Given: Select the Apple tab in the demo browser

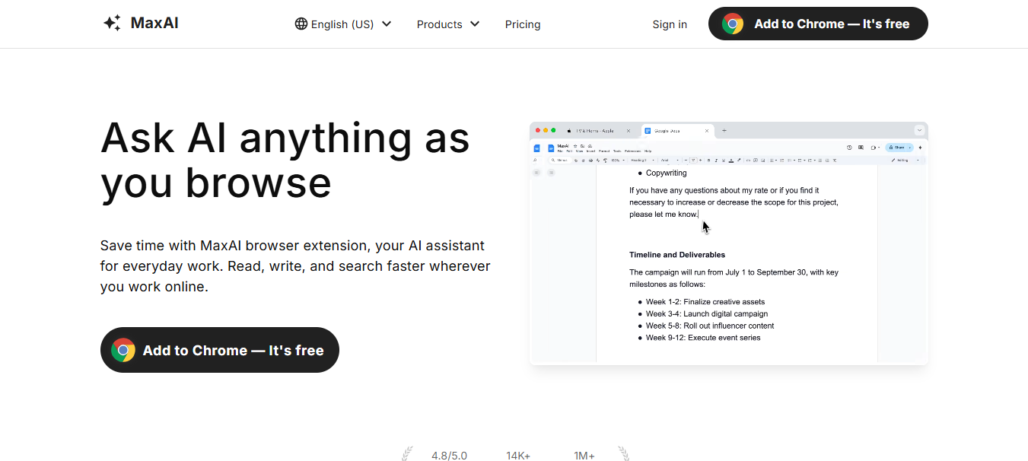Looking at the screenshot, I should tap(598, 131).
